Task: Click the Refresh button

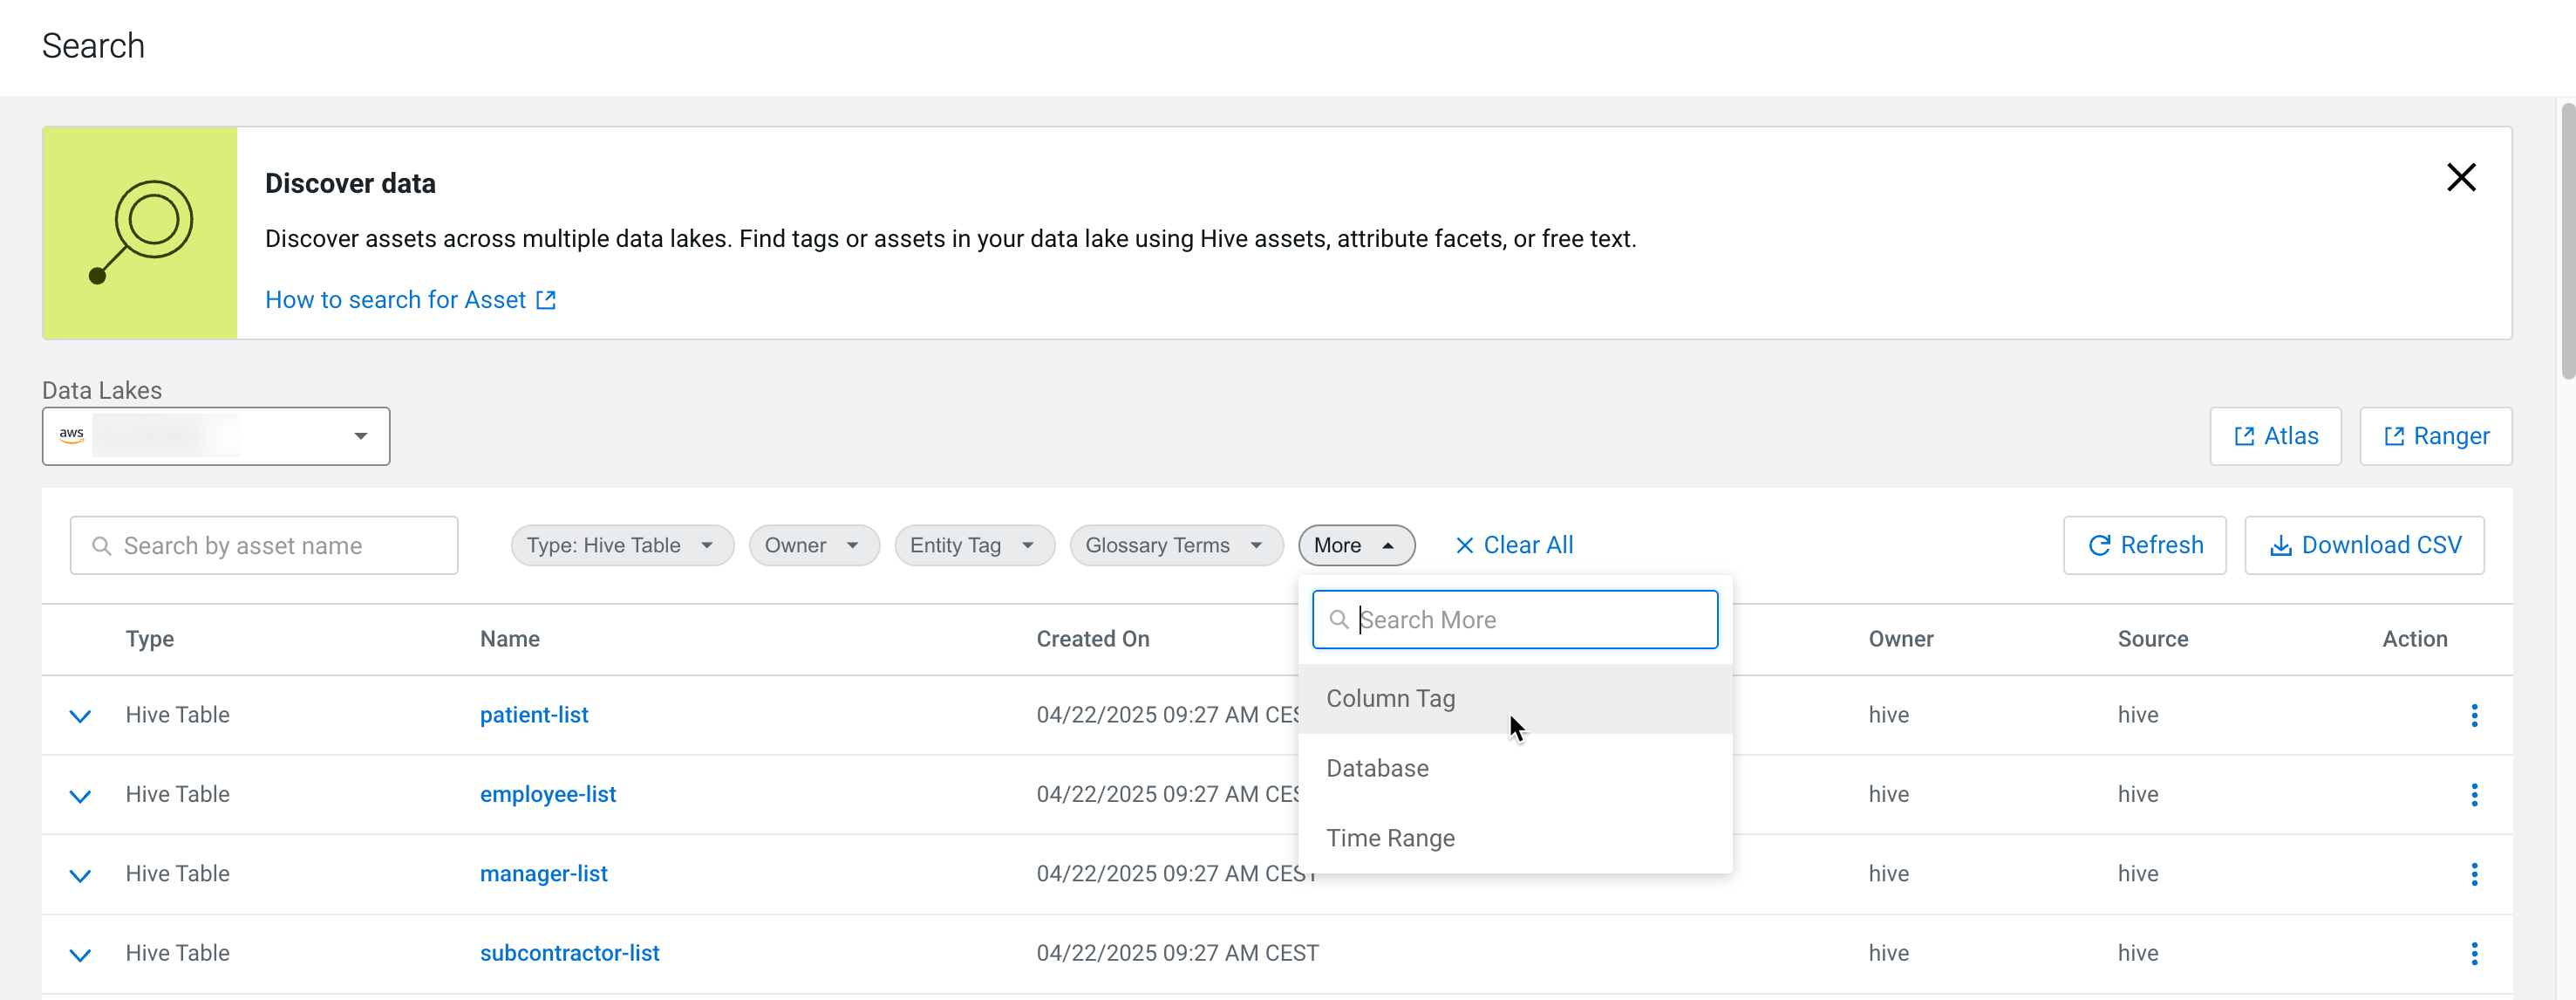Action: 2144,545
